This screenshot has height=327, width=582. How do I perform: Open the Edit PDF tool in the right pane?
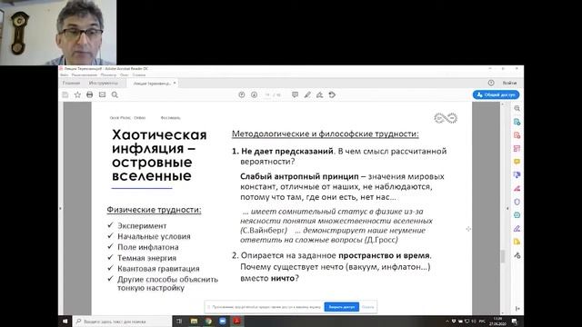517,149
